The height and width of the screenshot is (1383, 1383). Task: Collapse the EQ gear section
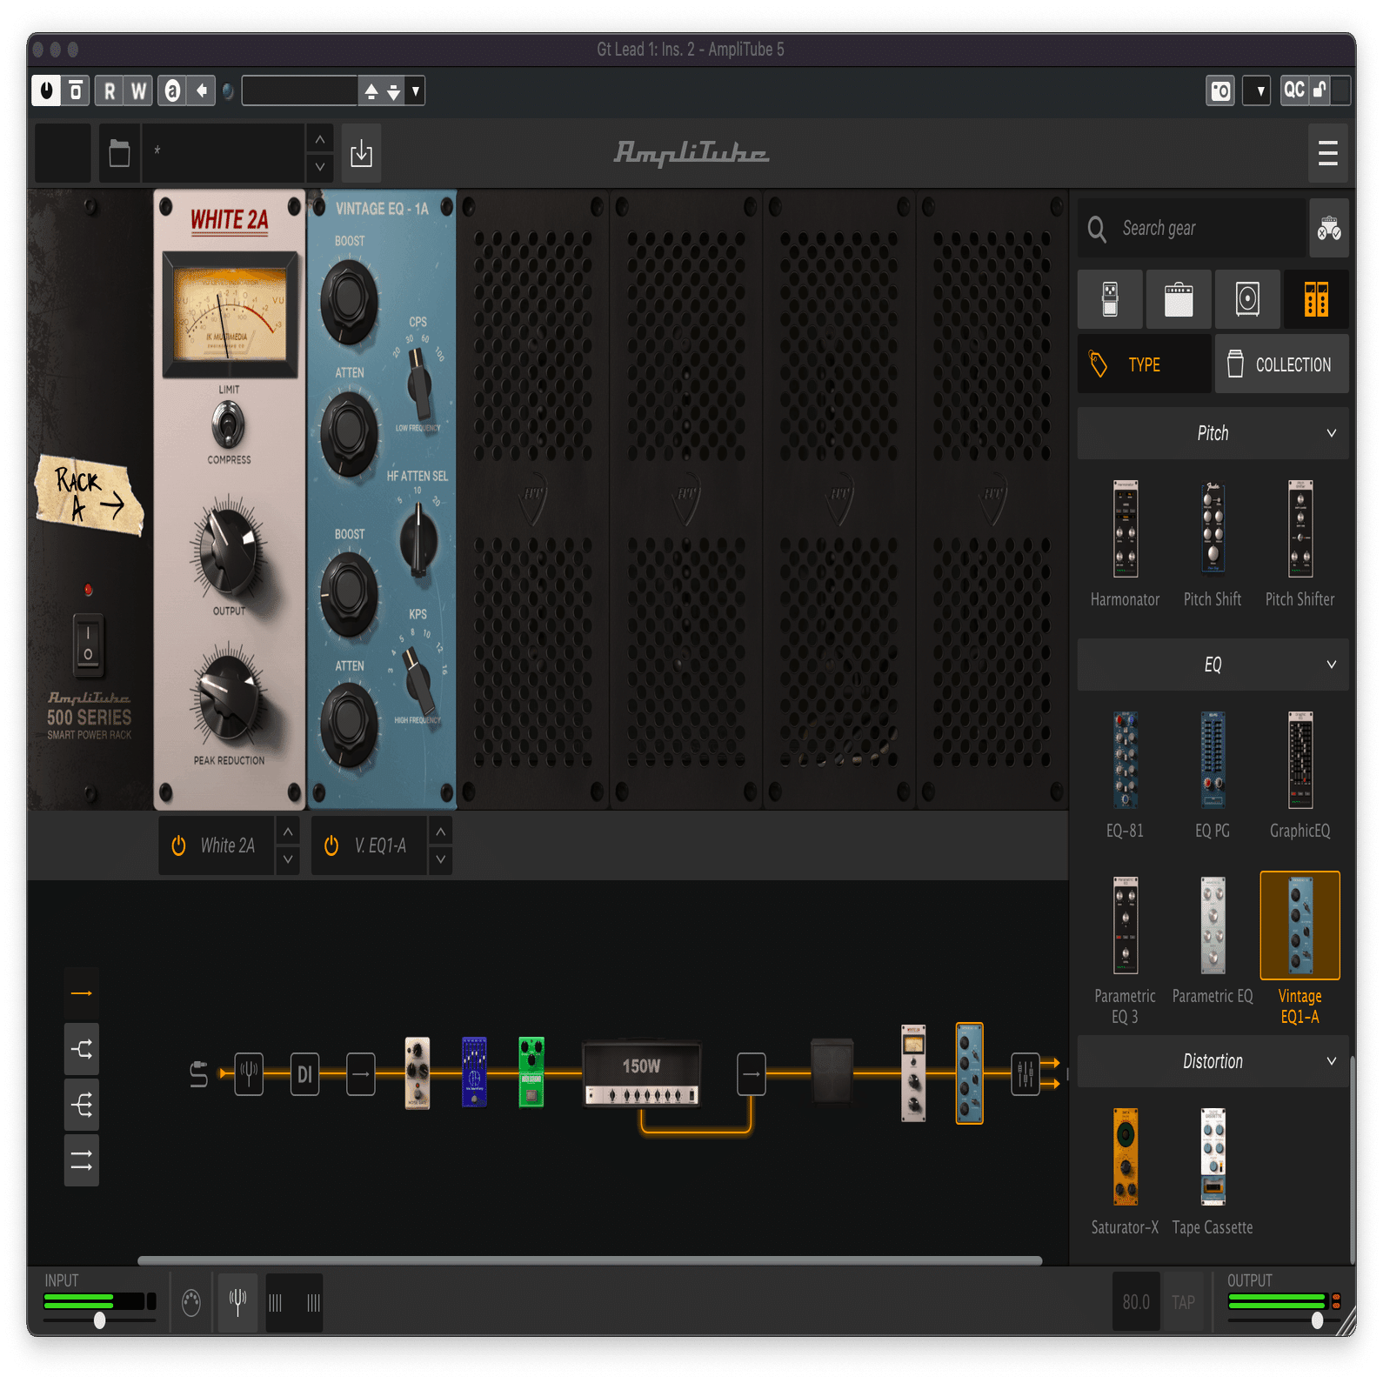[x=1213, y=665]
